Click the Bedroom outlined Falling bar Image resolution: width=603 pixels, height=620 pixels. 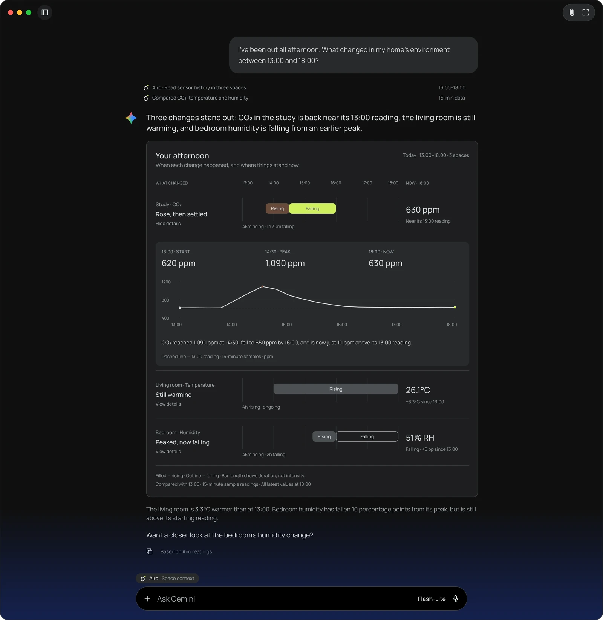coord(367,436)
